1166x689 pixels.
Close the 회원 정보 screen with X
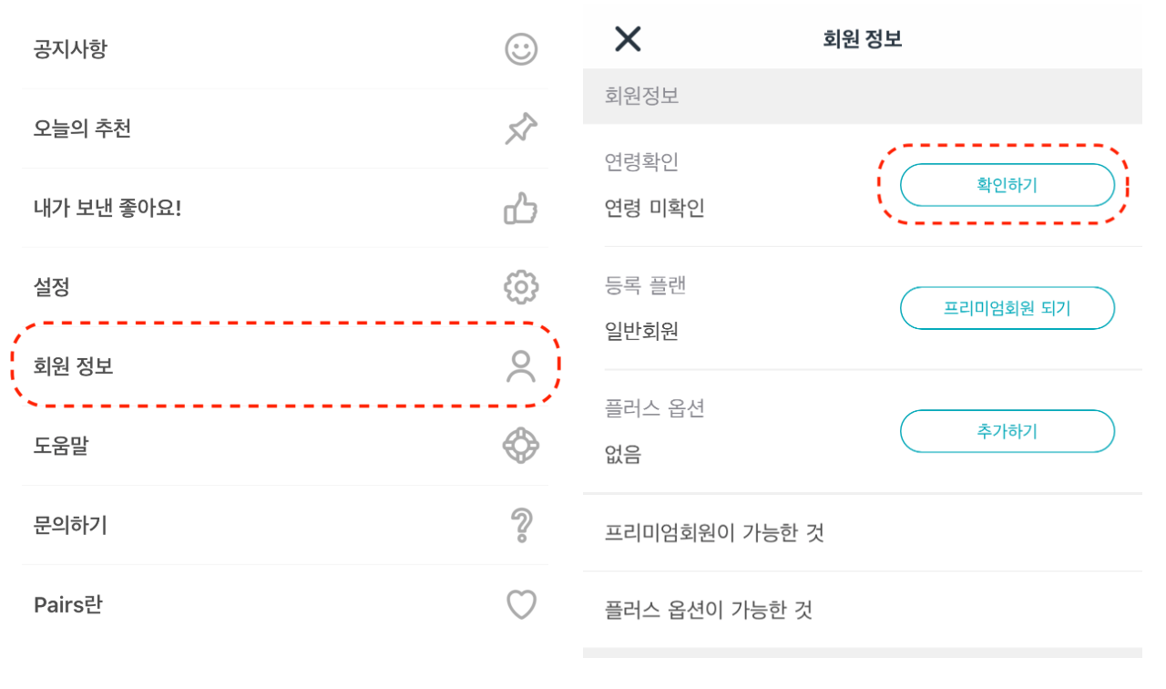(628, 38)
